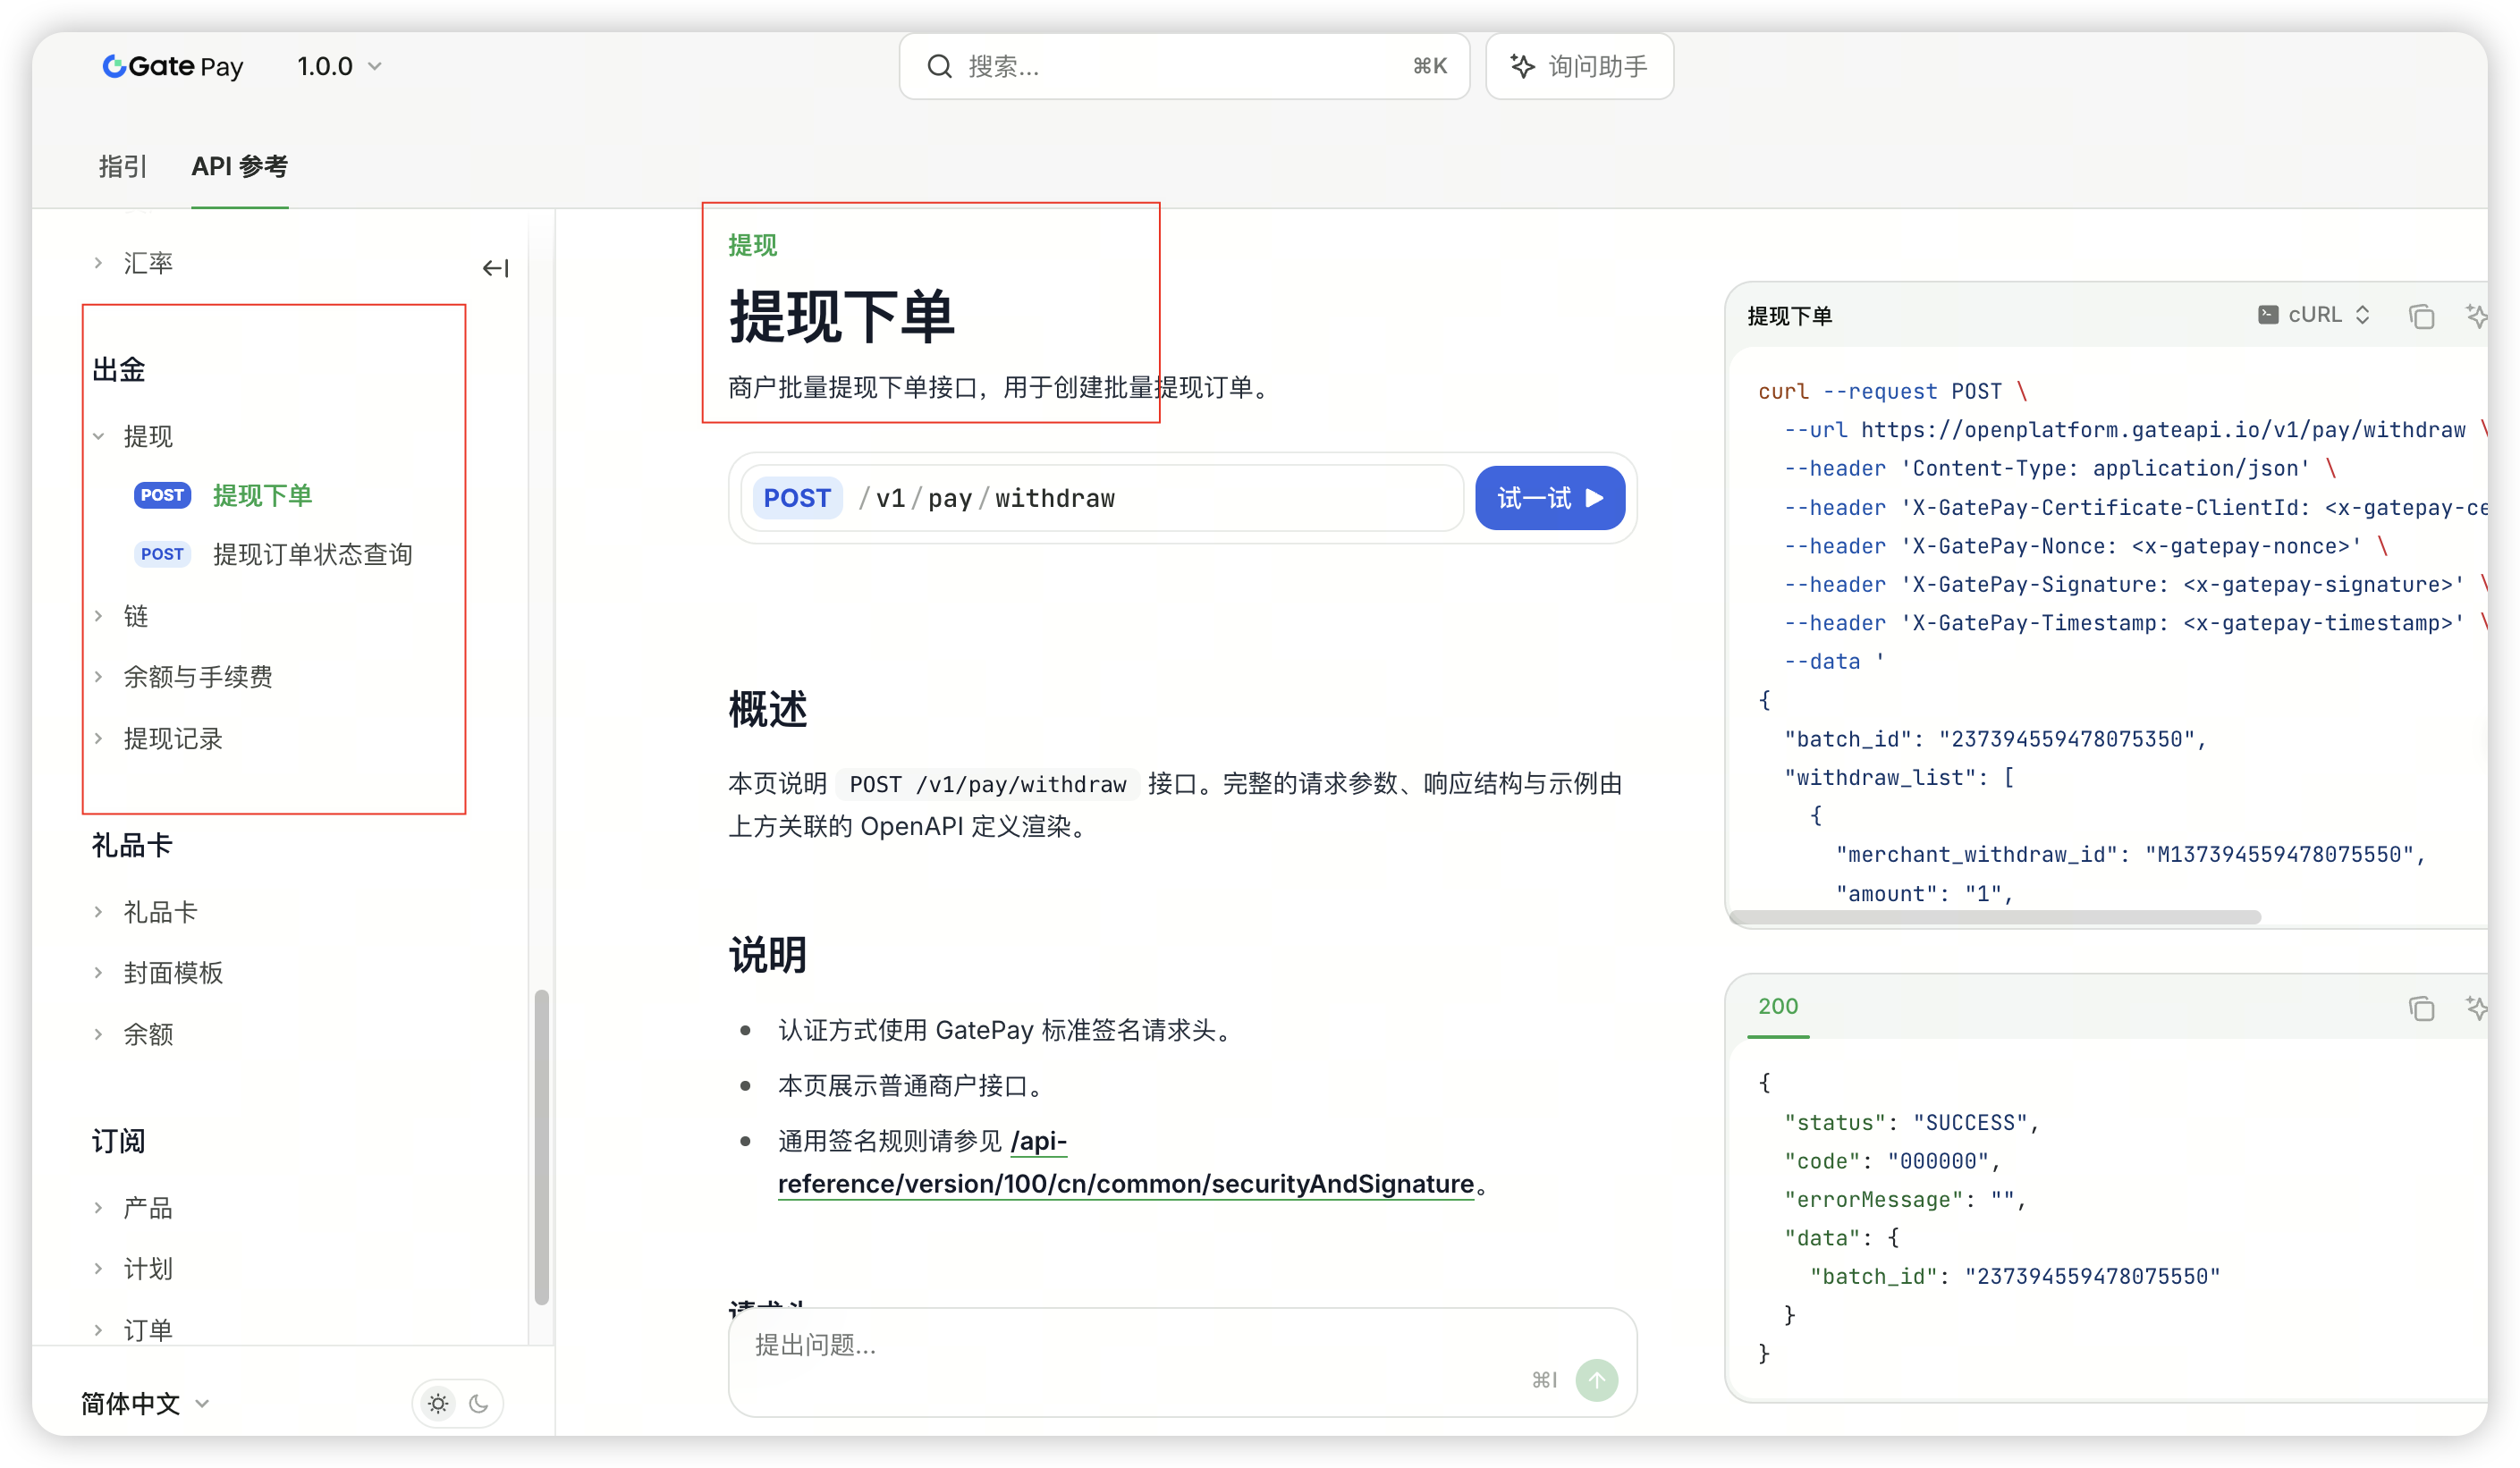Click the 搜索 search field
The width and height of the screenshot is (2520, 1468).
(1184, 66)
